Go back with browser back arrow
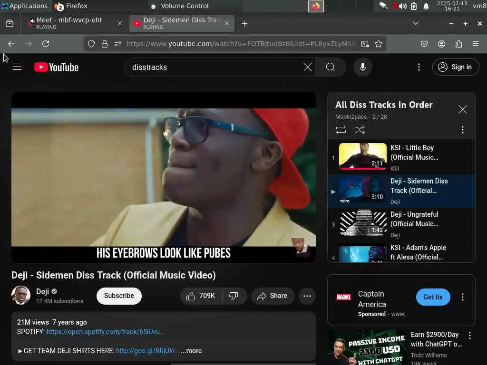 click(x=11, y=44)
